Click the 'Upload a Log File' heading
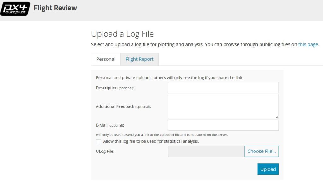 [x=122, y=34]
